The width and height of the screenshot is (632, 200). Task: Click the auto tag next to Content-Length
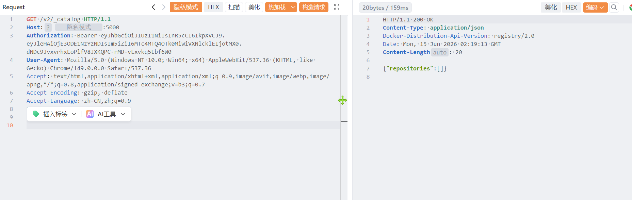coord(440,52)
